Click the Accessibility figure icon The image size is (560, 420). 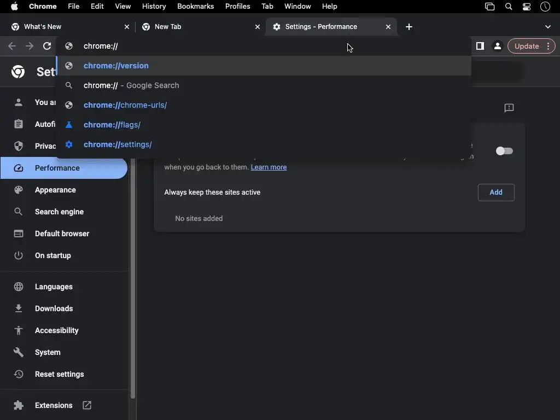(19, 330)
